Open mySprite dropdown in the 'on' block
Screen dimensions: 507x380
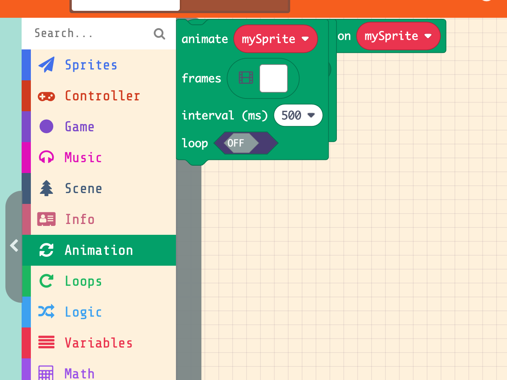(x=398, y=36)
